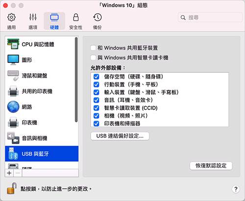Click the speaker and camera icon
Image resolution: width=245 pixels, height=201 pixels.
click(x=13, y=138)
